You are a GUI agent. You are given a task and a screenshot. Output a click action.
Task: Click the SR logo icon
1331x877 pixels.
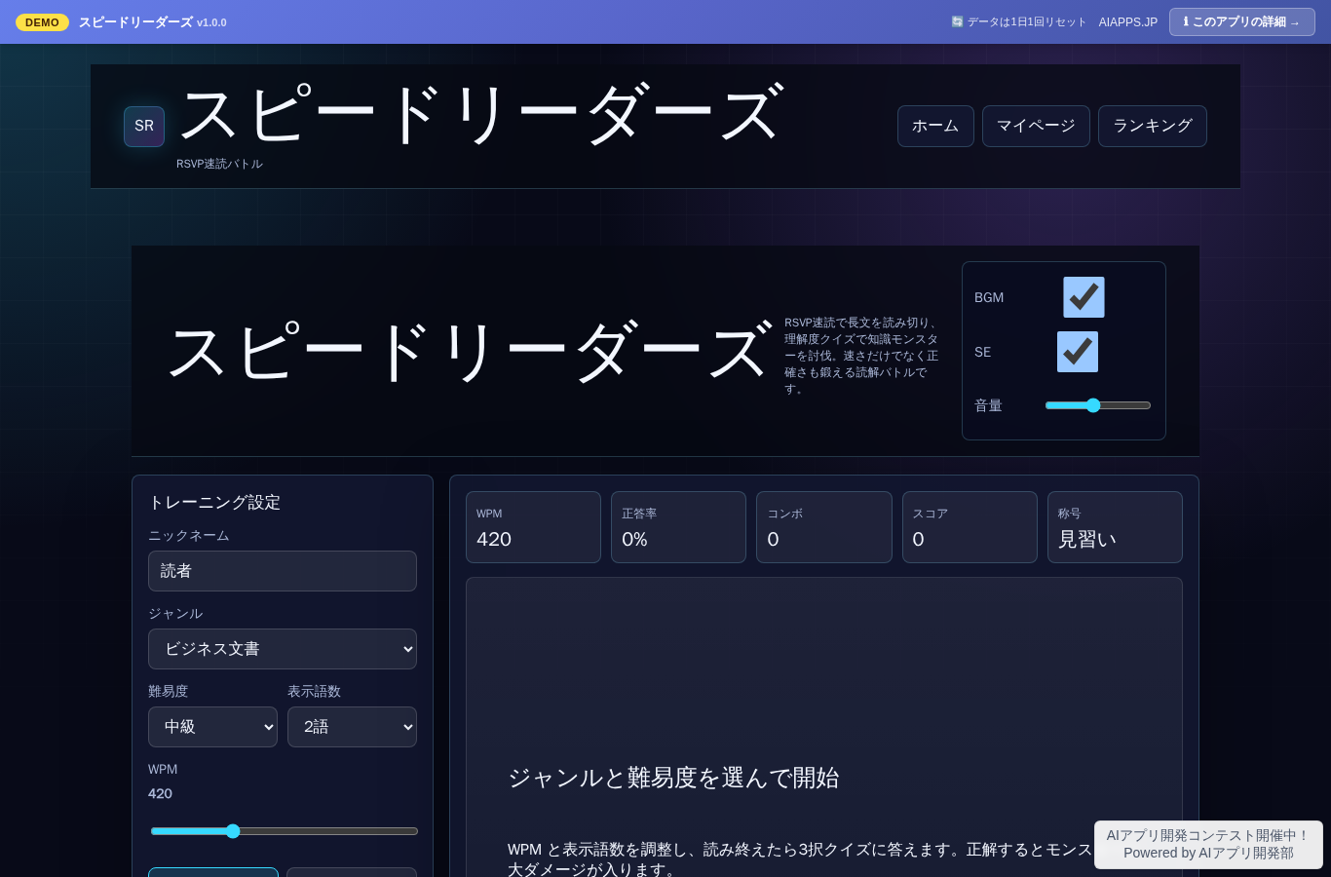point(144,126)
